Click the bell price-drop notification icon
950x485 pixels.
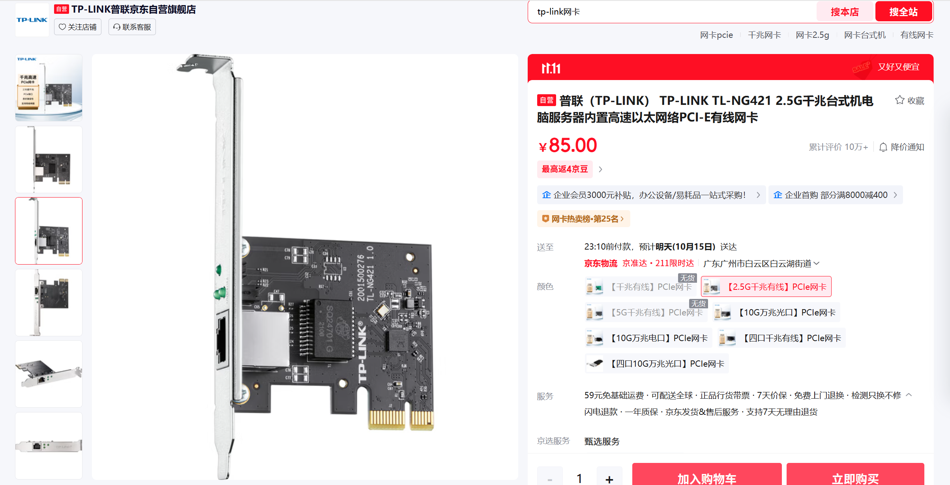(x=883, y=147)
